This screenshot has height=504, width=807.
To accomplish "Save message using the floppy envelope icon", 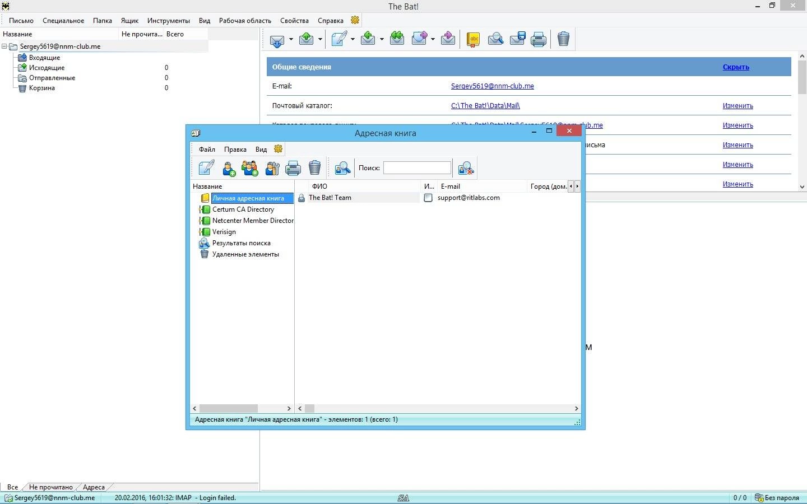I will tap(517, 39).
